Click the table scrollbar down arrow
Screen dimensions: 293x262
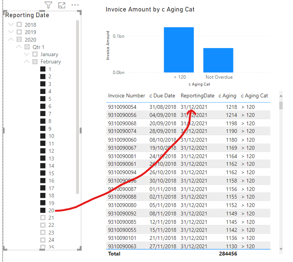tap(281, 249)
